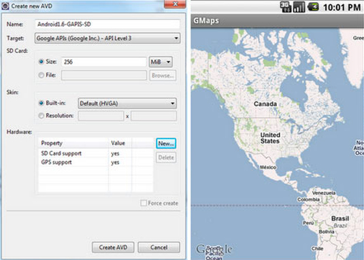The image size is (364, 260).
Task: Click the Cancel button
Action: pos(159,247)
